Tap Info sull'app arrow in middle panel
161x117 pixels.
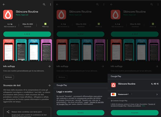point(103,66)
